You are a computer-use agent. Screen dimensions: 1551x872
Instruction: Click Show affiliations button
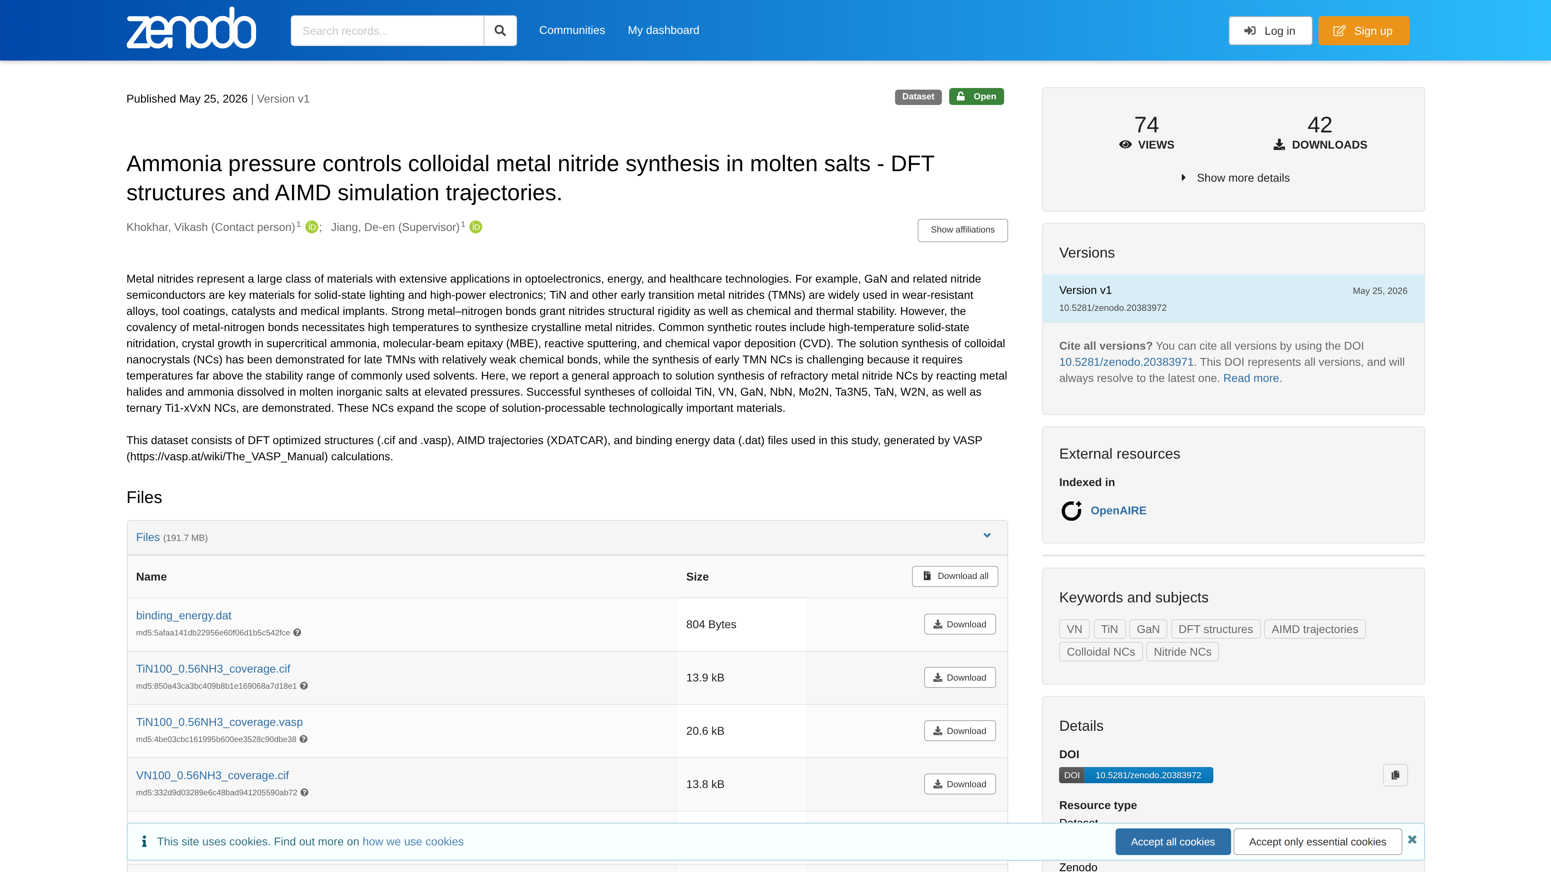pyautogui.click(x=962, y=230)
